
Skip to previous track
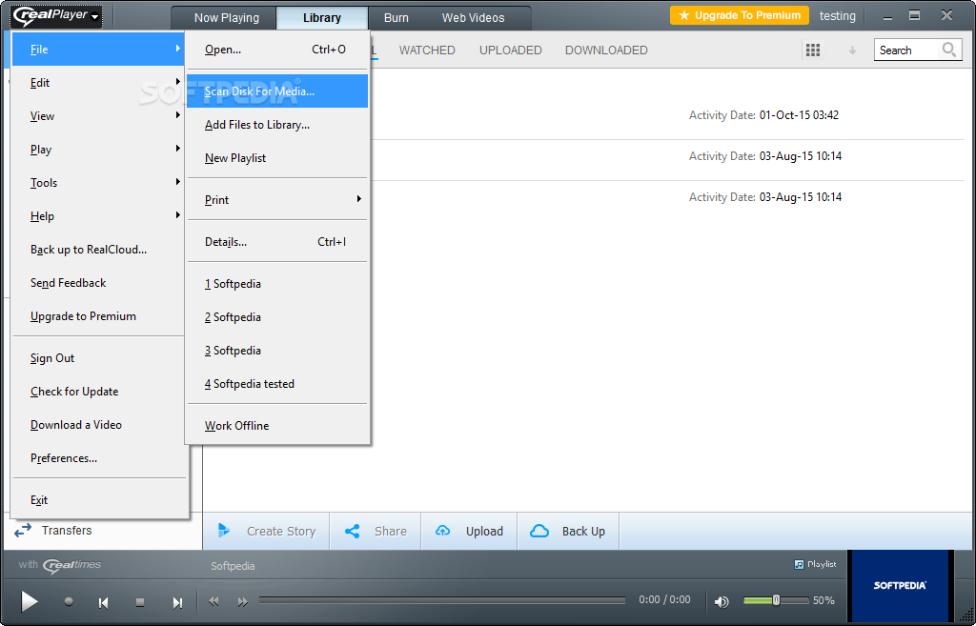click(104, 602)
